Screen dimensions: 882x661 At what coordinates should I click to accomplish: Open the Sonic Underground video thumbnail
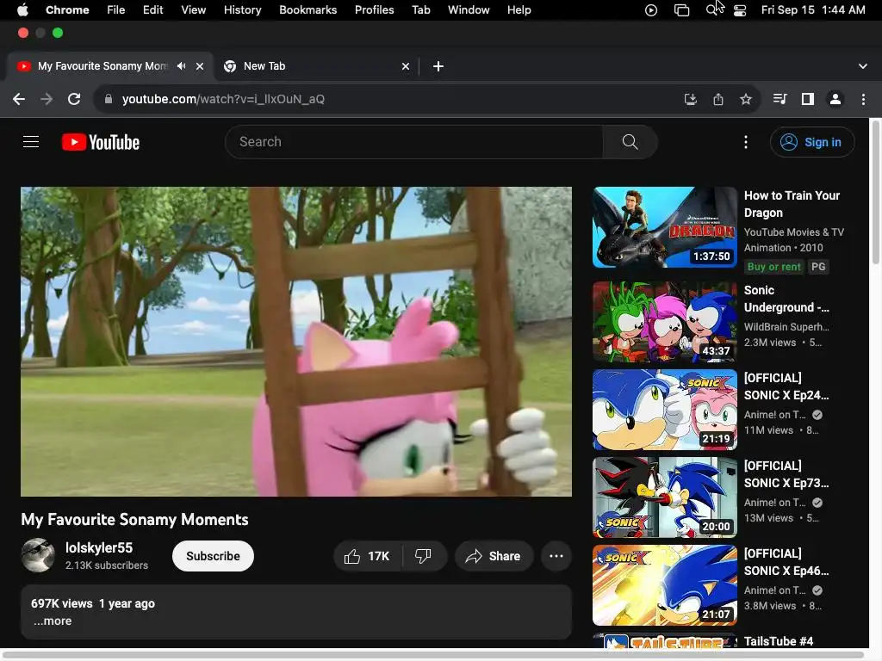(665, 322)
